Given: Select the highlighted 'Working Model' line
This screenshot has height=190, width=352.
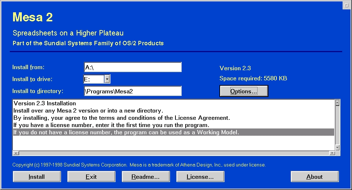Looking at the screenshot, I should click(x=174, y=132).
